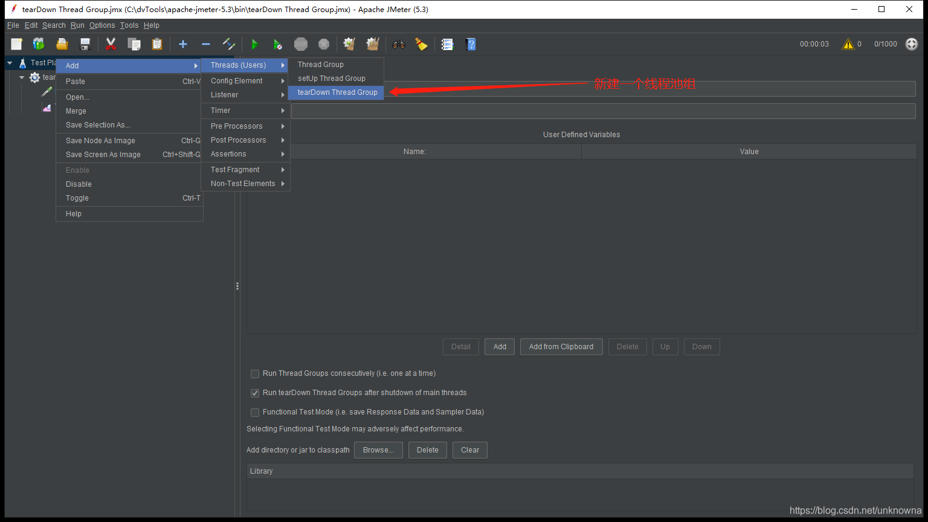The height and width of the screenshot is (522, 928).
Task: Start the test with green play icon
Action: [254, 44]
